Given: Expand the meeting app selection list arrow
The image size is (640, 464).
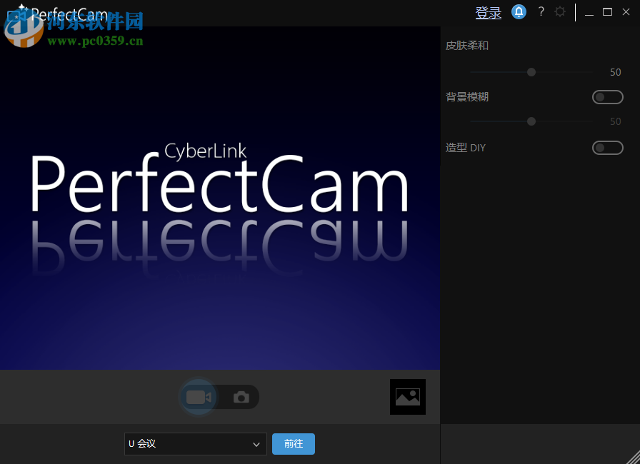Looking at the screenshot, I should coord(256,444).
